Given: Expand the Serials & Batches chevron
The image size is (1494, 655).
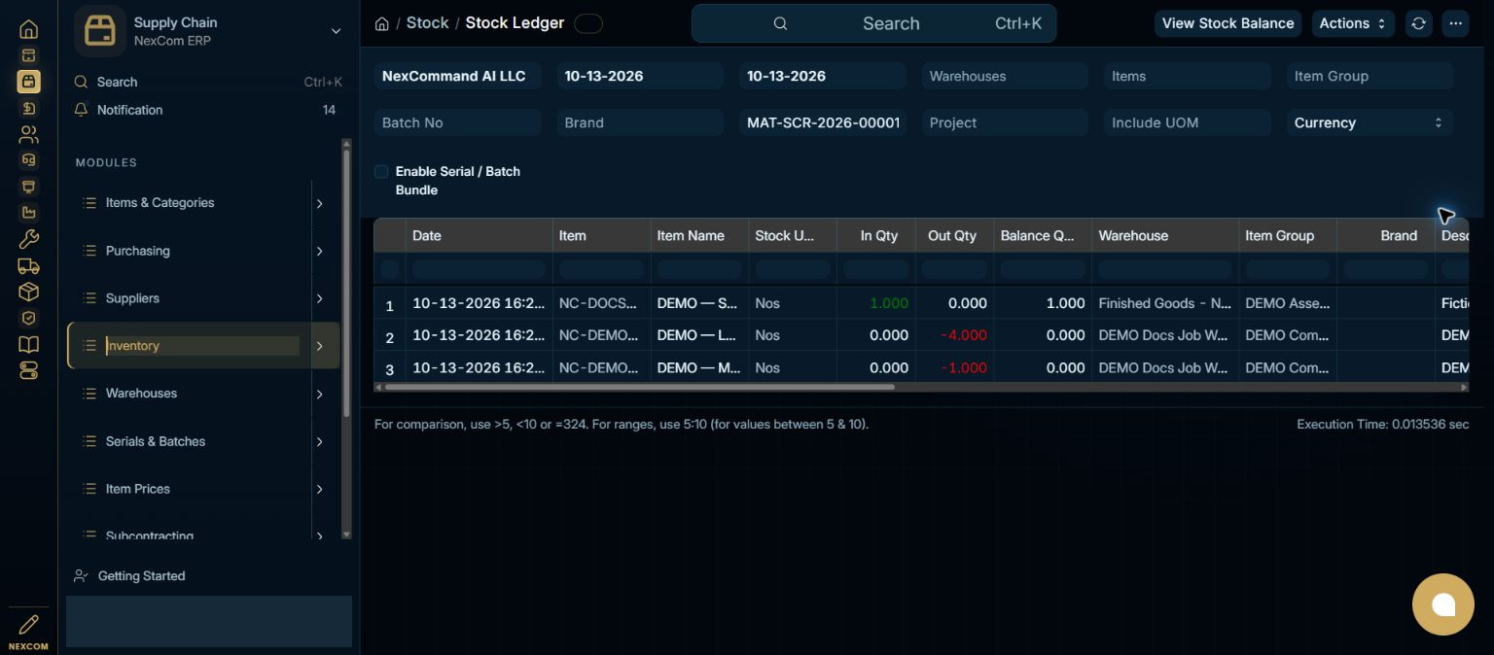Looking at the screenshot, I should (319, 441).
